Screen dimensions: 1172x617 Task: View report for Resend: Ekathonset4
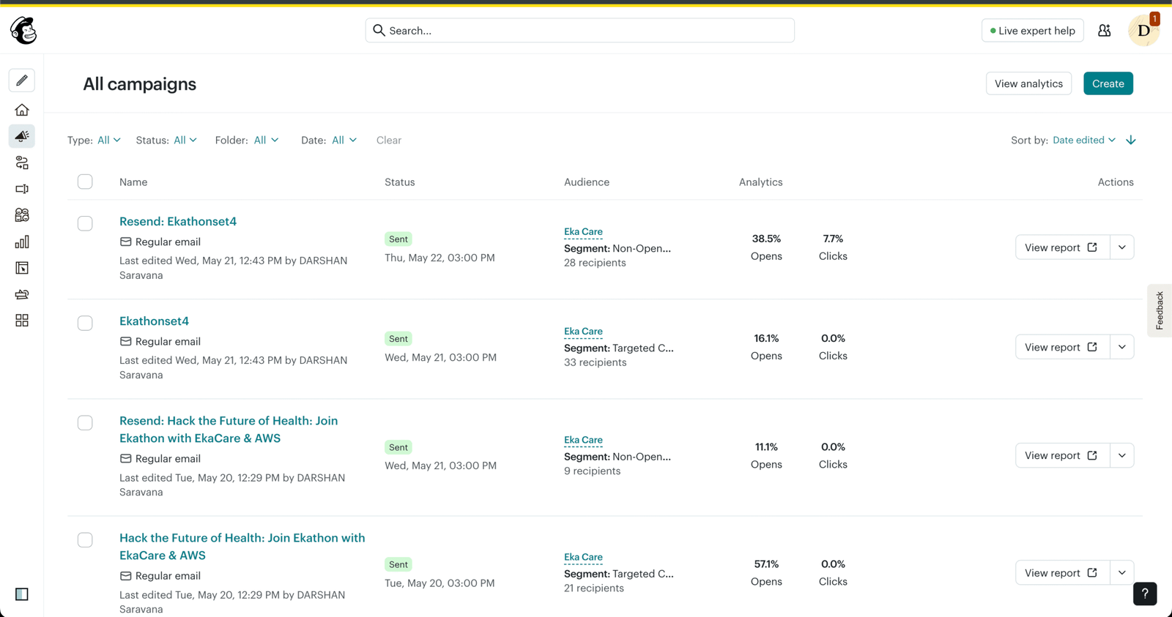[x=1062, y=247]
